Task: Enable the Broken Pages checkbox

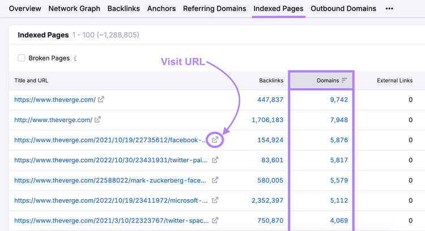Action: tap(22, 58)
